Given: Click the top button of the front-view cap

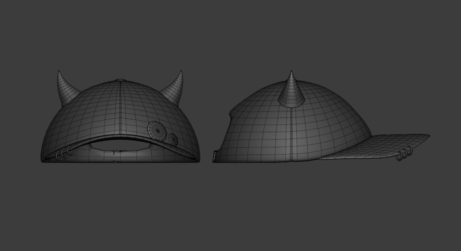Looking at the screenshot, I should [x=120, y=80].
